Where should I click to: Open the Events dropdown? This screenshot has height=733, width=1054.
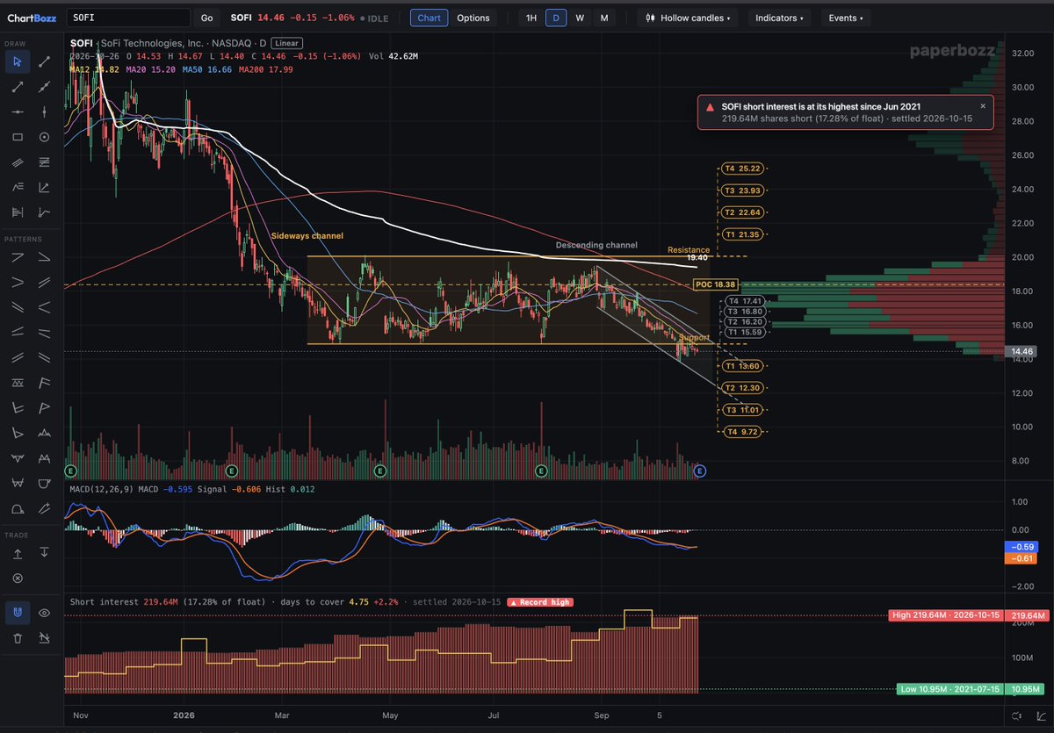846,18
